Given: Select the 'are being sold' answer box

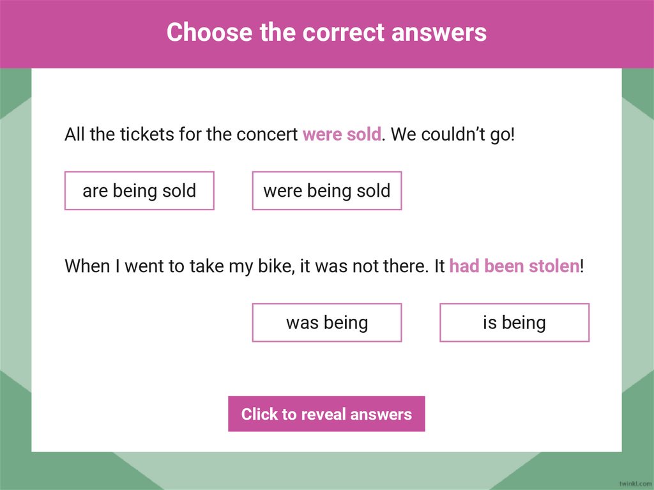Looking at the screenshot, I should (139, 190).
